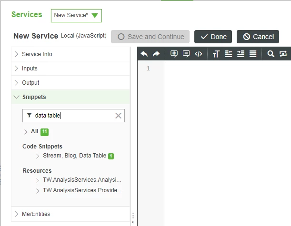Add a comment with the plus bubble icon
The height and width of the screenshot is (226, 291).
[174, 54]
